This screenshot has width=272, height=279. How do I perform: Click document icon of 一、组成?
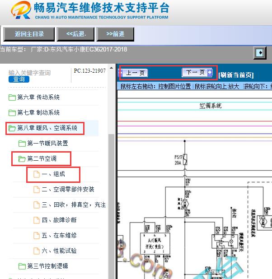[x=37, y=174]
